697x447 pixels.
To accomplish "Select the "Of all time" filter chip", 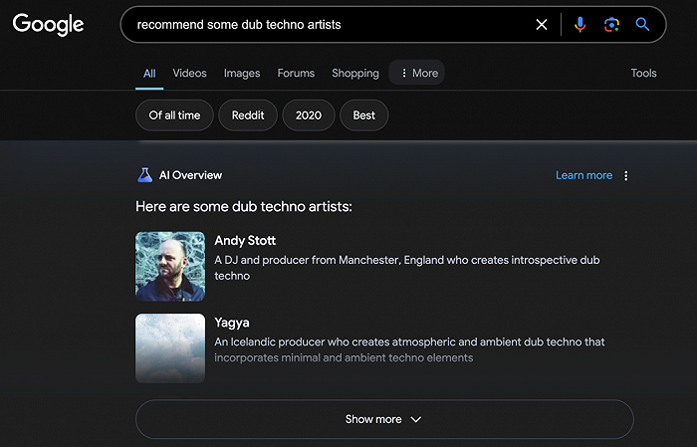I will (174, 115).
